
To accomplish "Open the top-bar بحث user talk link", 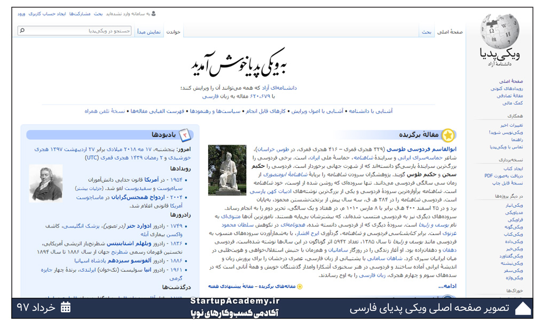I will 98,14.
